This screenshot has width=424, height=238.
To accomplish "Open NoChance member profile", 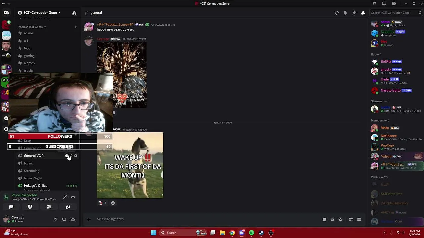I will (x=396, y=137).
